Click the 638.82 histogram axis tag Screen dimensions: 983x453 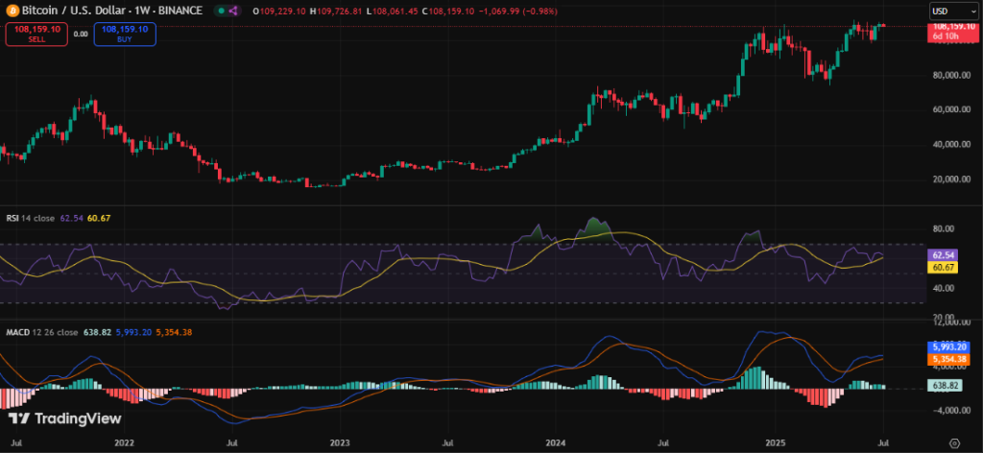coord(945,386)
